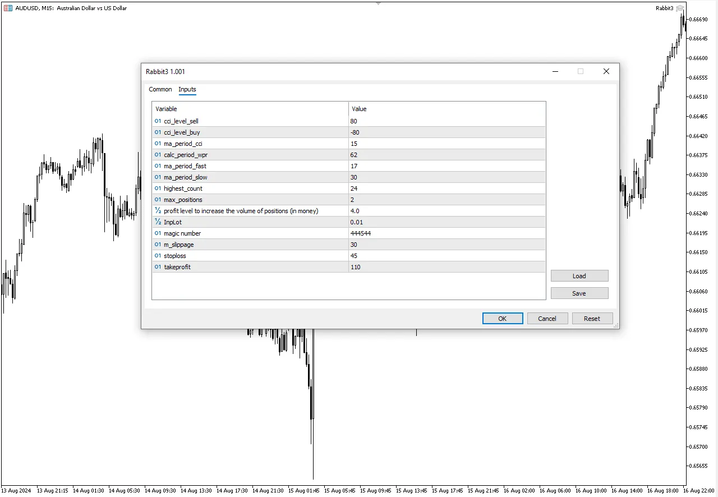
Task: Click the highest_count variable name
Action: coord(183,188)
